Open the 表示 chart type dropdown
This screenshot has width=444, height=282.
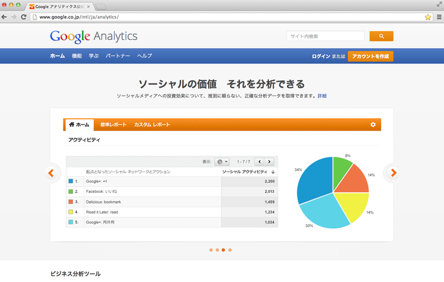coord(223,161)
